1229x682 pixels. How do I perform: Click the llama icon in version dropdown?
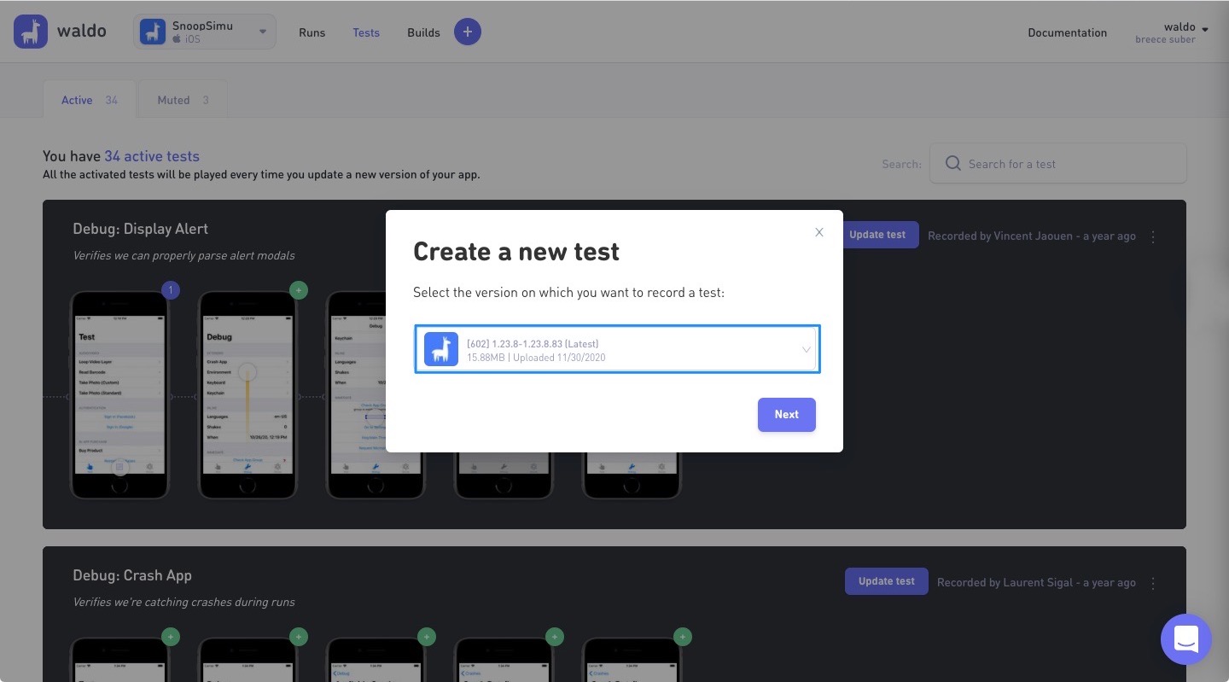pos(440,349)
